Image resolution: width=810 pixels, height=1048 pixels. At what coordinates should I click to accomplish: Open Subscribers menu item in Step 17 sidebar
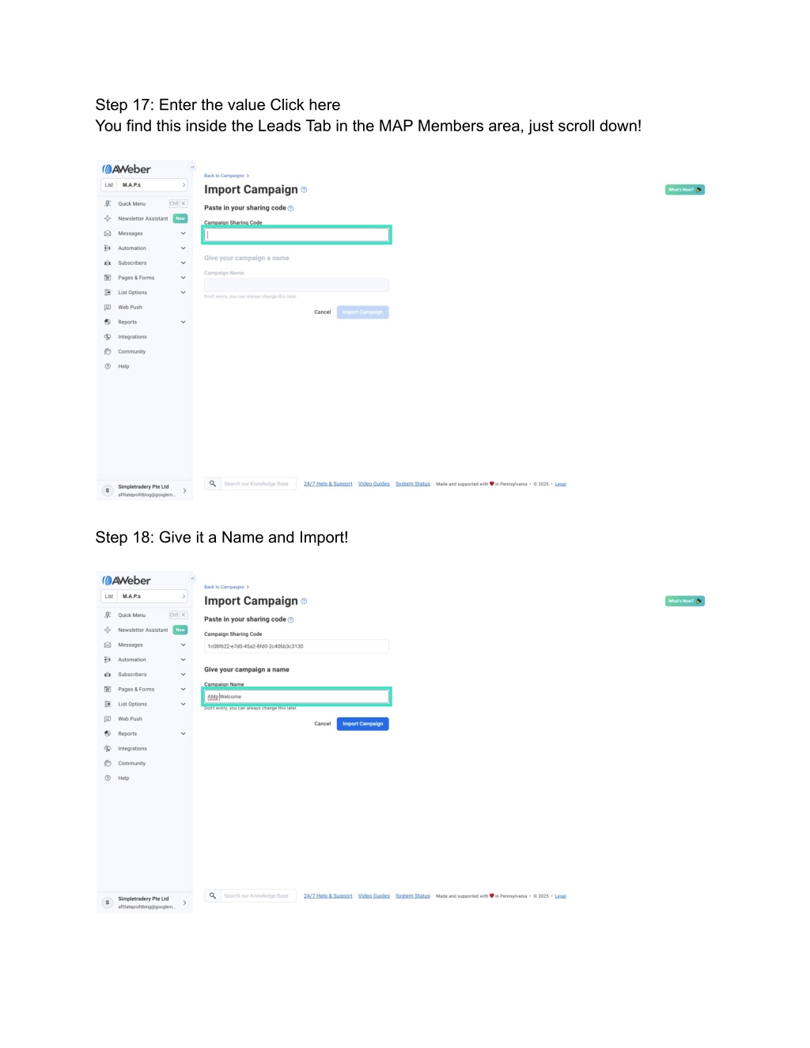coord(132,263)
